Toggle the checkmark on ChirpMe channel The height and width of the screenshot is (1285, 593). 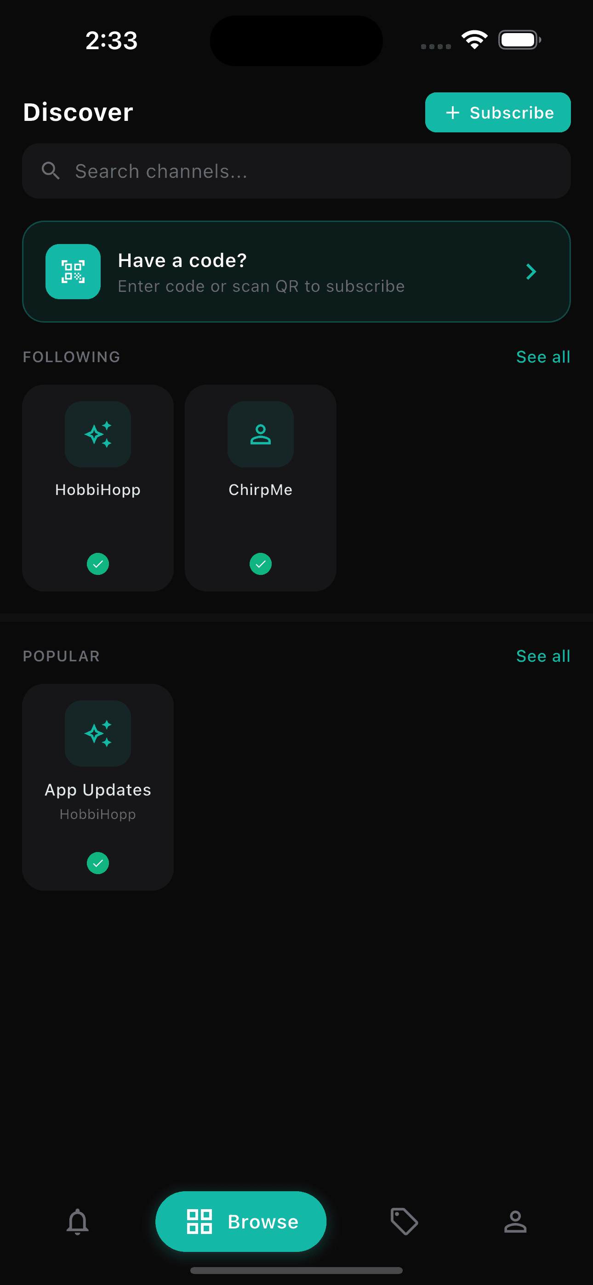click(260, 564)
